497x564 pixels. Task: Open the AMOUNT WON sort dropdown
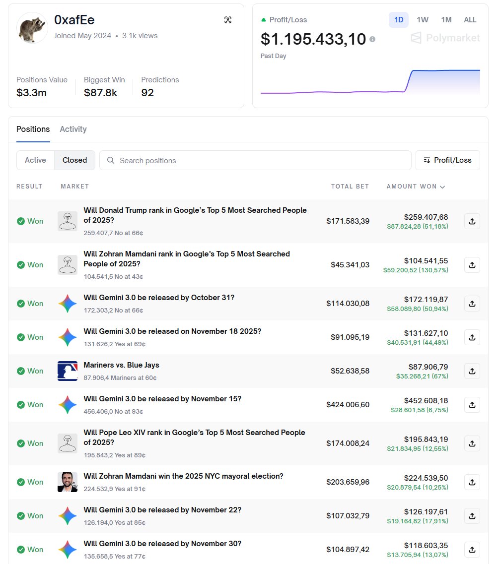coord(416,186)
